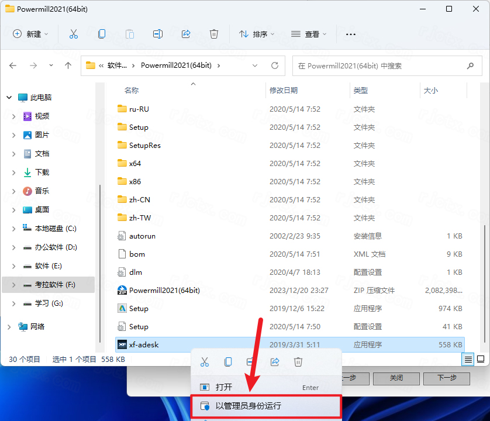The image size is (490, 421).
Task: Open the 新建 dropdown
Action: (x=30, y=34)
